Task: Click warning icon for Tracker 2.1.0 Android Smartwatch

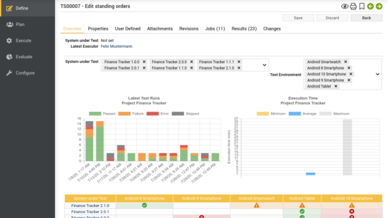Action: coord(256,205)
